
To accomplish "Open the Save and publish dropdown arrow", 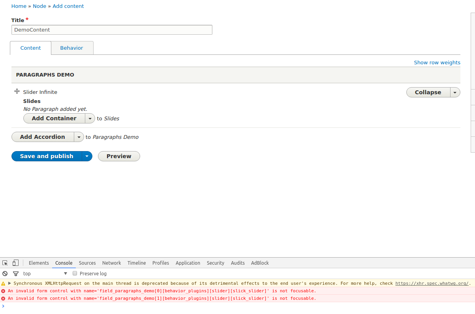I will point(86,156).
